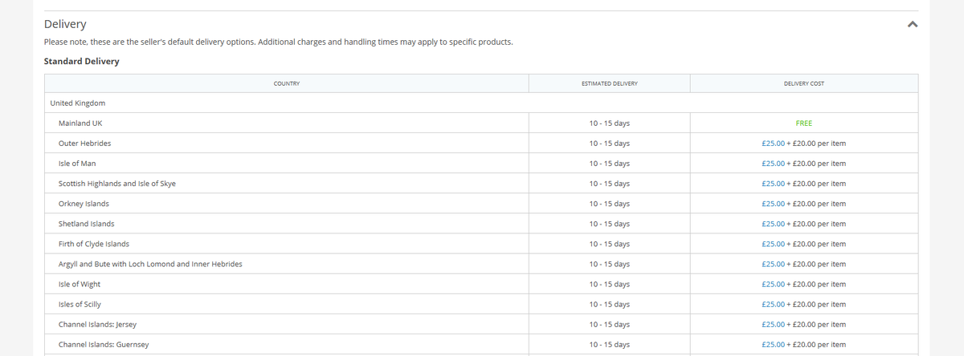Click the seller's default delivery options note

click(x=278, y=42)
